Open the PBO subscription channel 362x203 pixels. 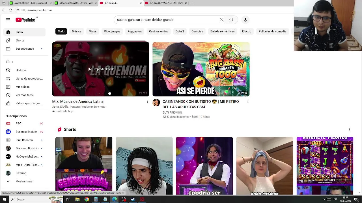coord(24,123)
